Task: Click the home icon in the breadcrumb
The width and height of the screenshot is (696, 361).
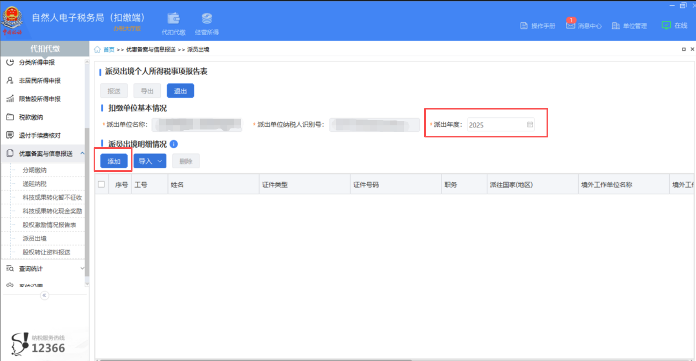Action: (x=97, y=49)
